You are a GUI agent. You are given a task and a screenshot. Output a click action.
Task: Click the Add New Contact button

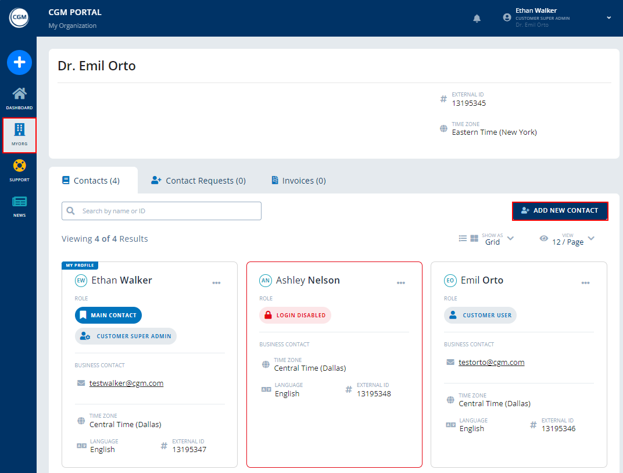point(560,210)
